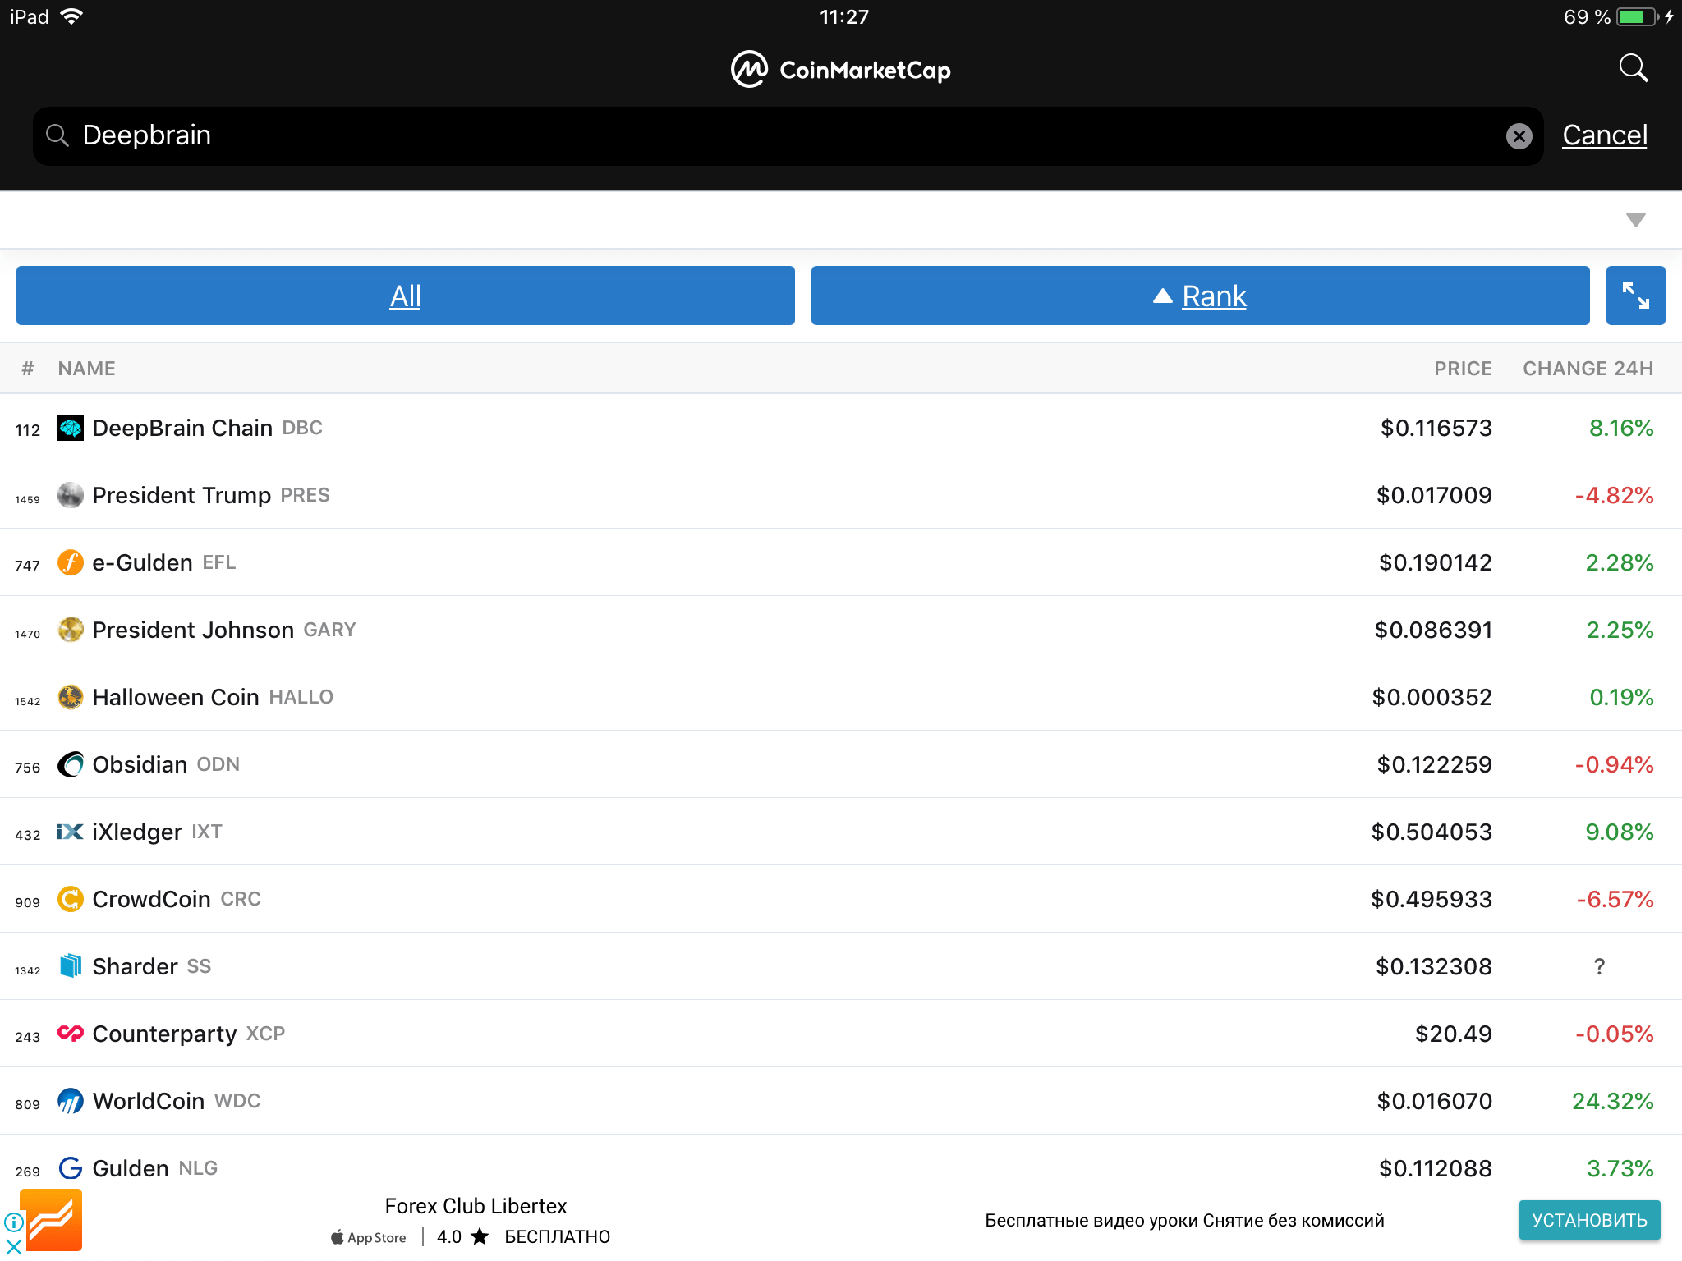Select Sharder SS name
The height and width of the screenshot is (1261, 1682).
(152, 966)
